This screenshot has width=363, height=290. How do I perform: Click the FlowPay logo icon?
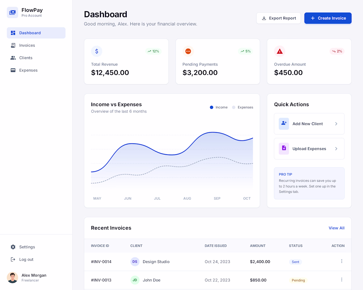[x=13, y=13]
